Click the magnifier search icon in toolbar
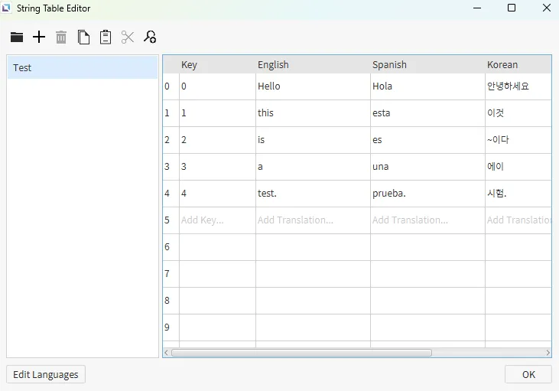 pos(150,37)
